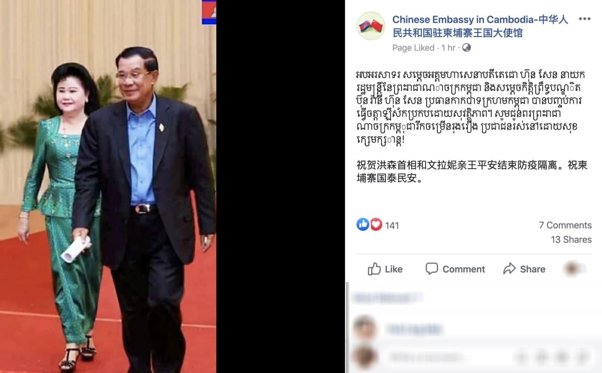Screen dimensions: 602x373
Task: View the 141 reactions list
Action: 392,226
